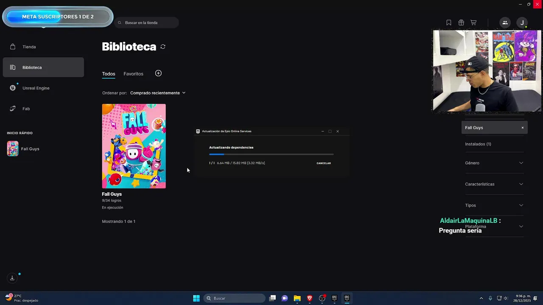Click the search field Buscar en la tienda
Screen dimensions: 543x305
(146, 22)
